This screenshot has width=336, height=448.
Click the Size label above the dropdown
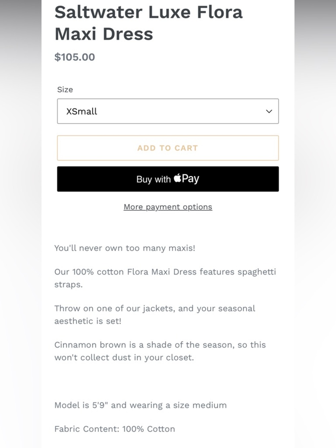click(x=65, y=89)
